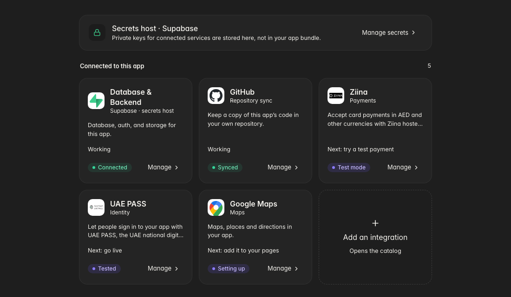Manage the Google Maps integration
This screenshot has width=511, height=297.
tap(283, 269)
